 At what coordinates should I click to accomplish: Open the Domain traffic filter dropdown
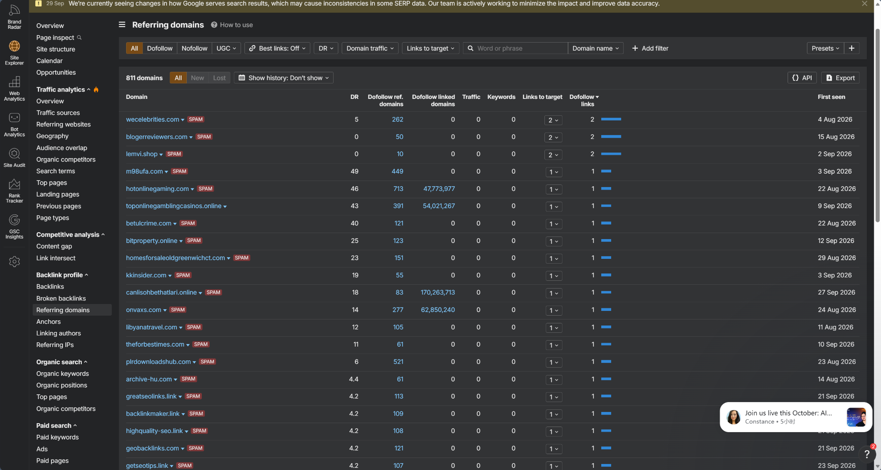pyautogui.click(x=370, y=48)
